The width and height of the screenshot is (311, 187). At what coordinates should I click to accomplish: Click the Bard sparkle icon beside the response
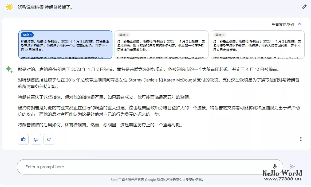coord(9,69)
